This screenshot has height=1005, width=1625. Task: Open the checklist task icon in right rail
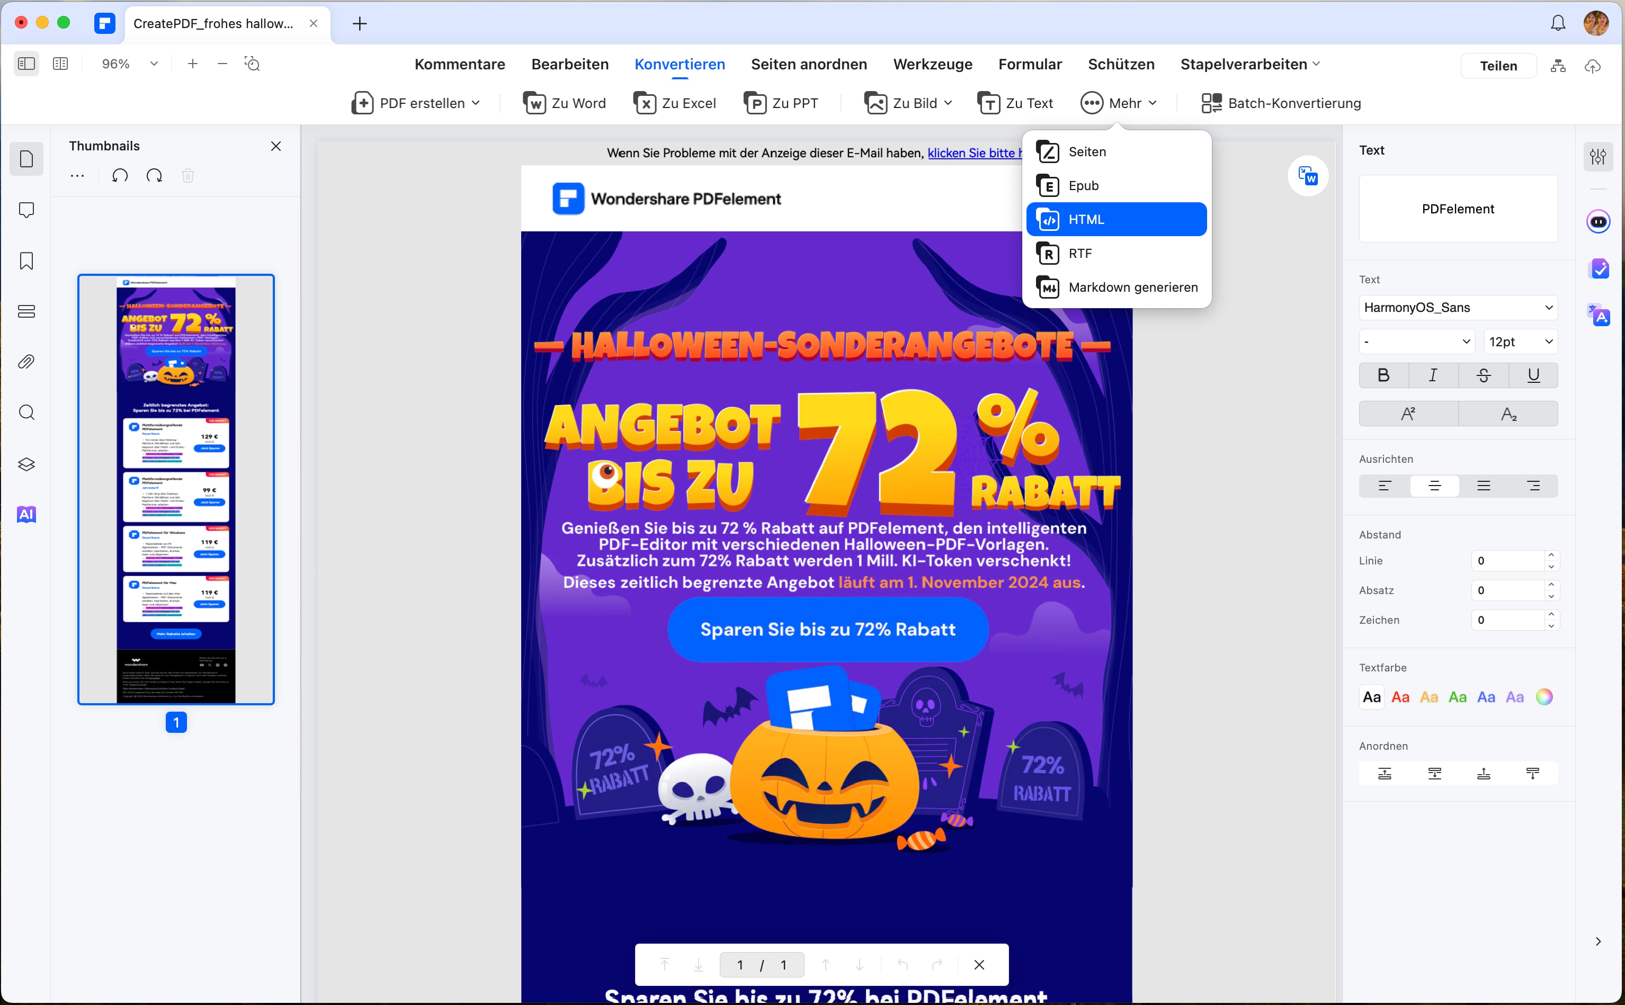(x=1598, y=269)
